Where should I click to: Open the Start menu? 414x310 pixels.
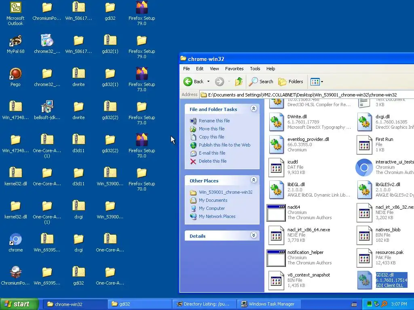coord(19,304)
